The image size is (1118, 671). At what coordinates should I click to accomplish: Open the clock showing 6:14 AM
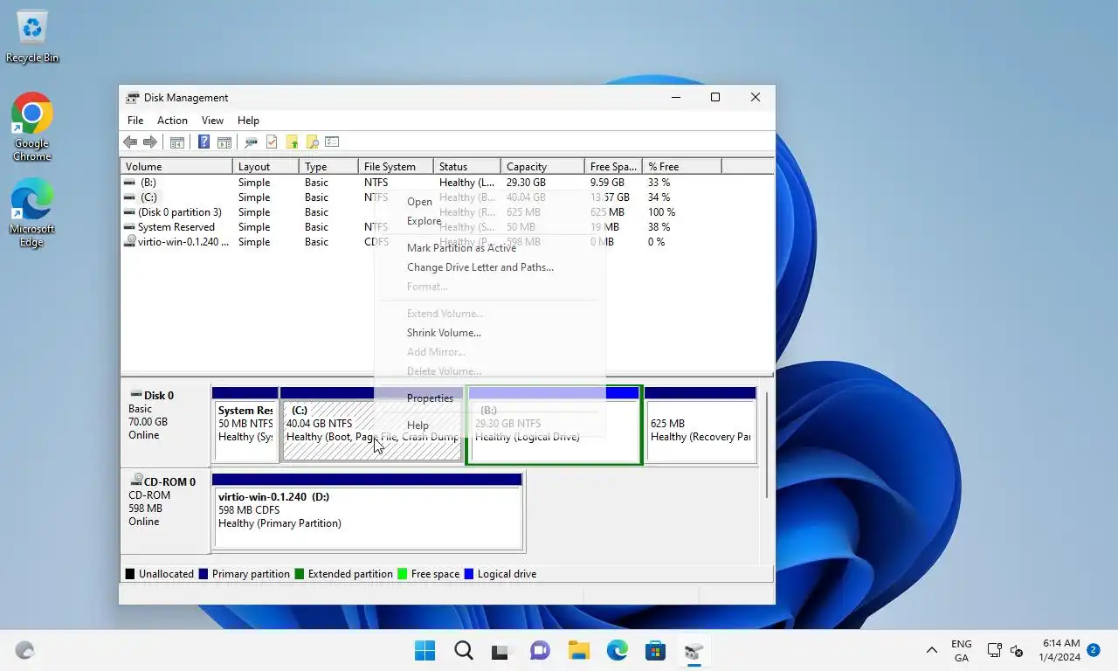pos(1059,650)
